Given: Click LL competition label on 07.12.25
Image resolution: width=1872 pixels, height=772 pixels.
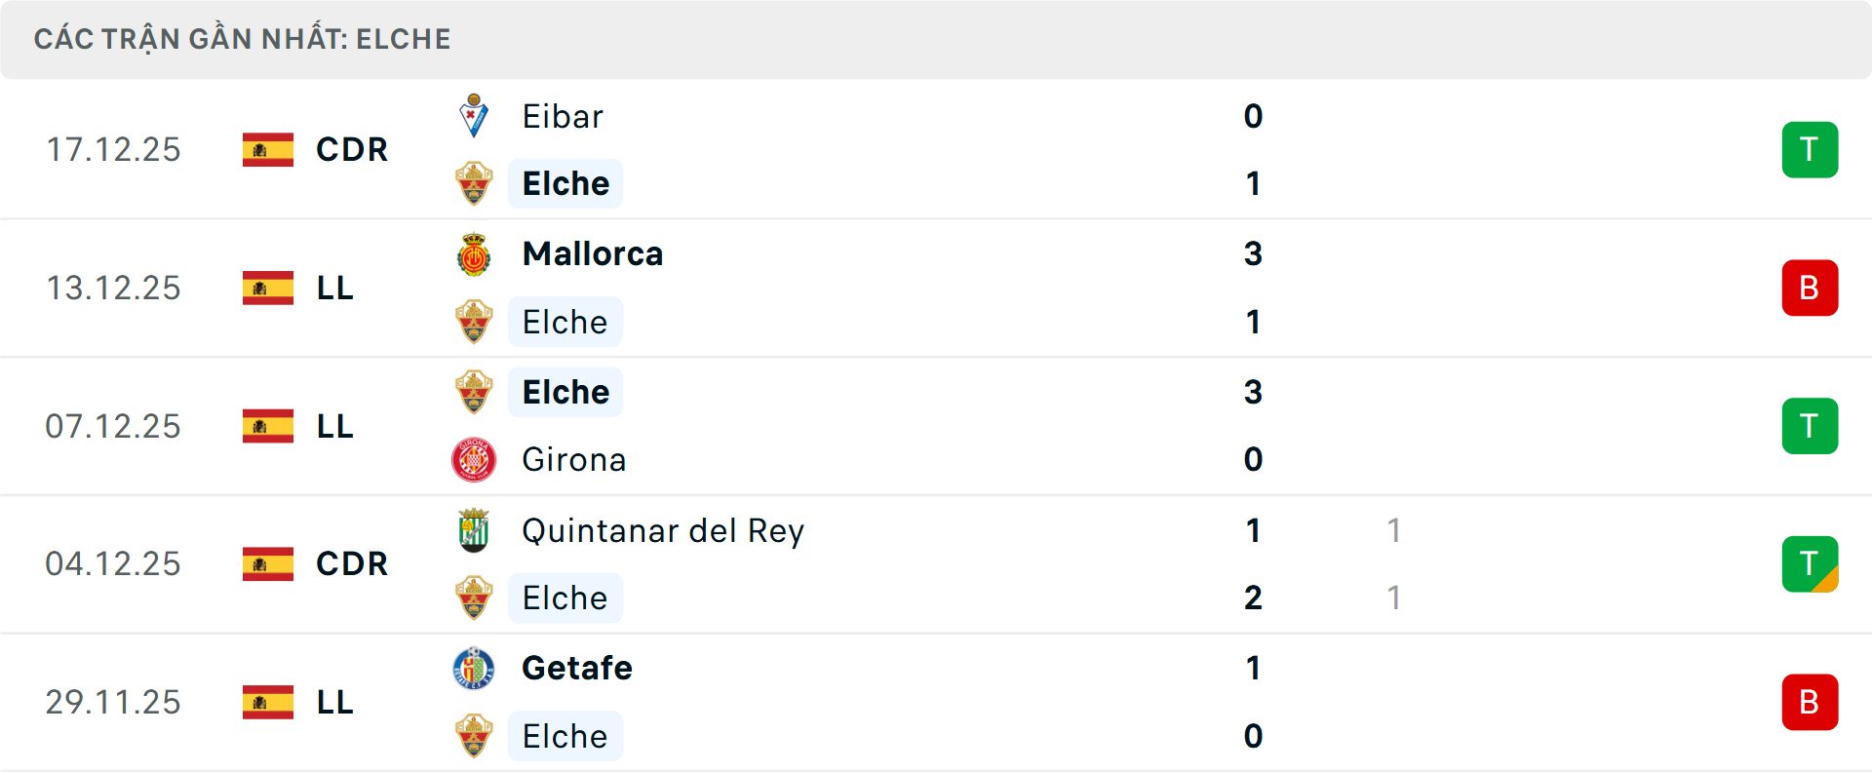Looking at the screenshot, I should coord(334,426).
